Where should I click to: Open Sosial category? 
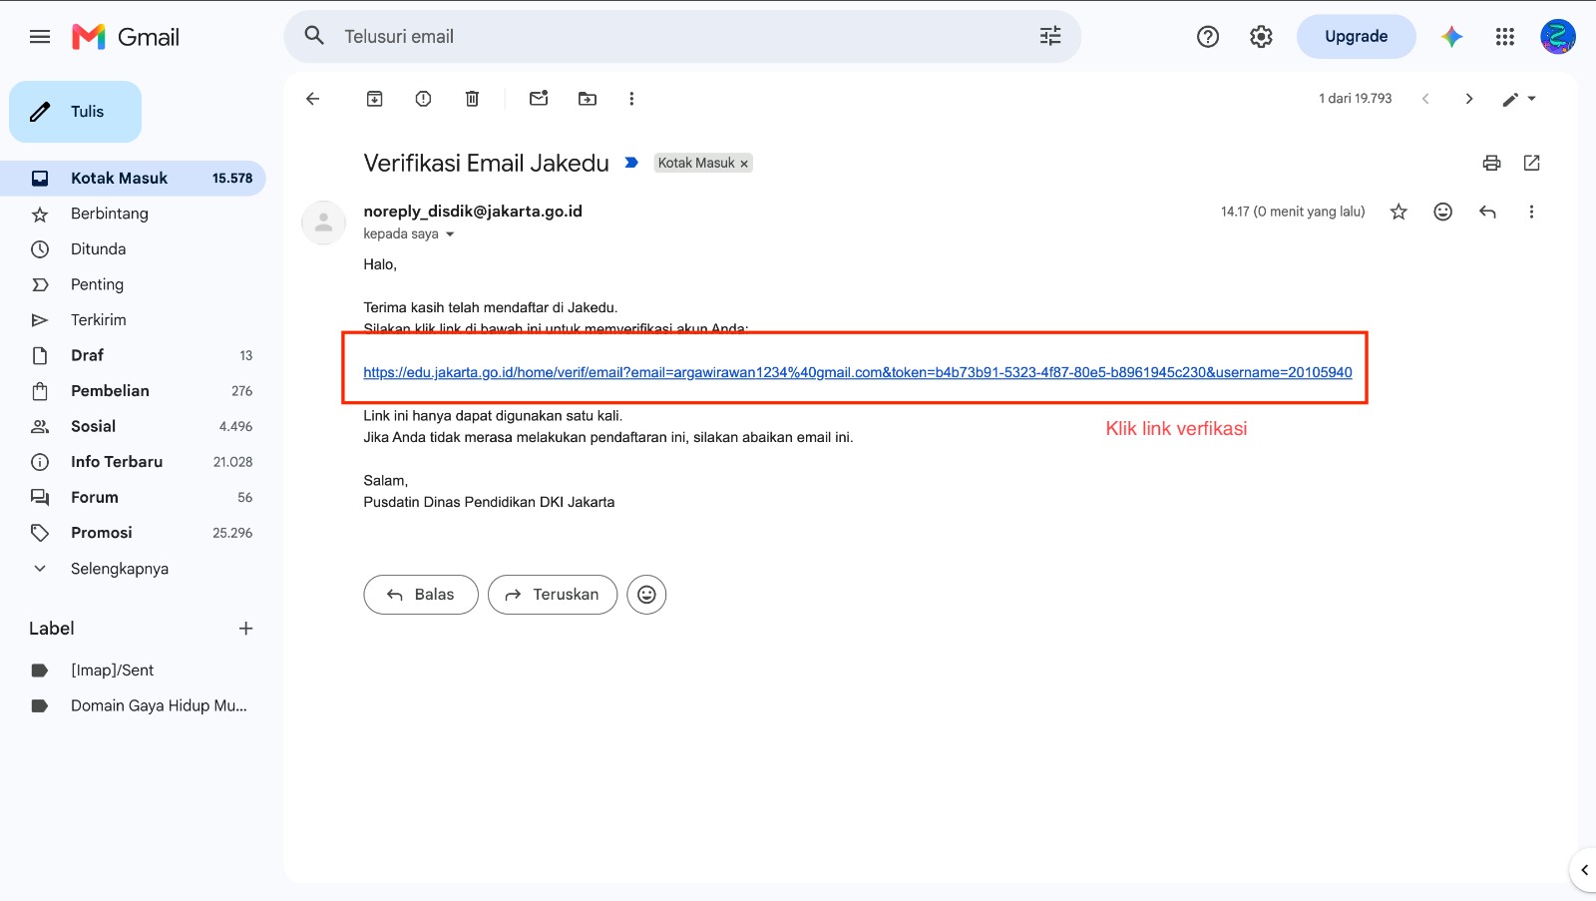click(x=133, y=426)
